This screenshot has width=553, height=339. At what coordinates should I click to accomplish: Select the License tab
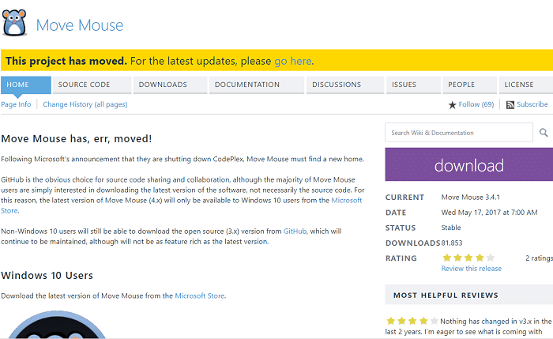pos(526,85)
